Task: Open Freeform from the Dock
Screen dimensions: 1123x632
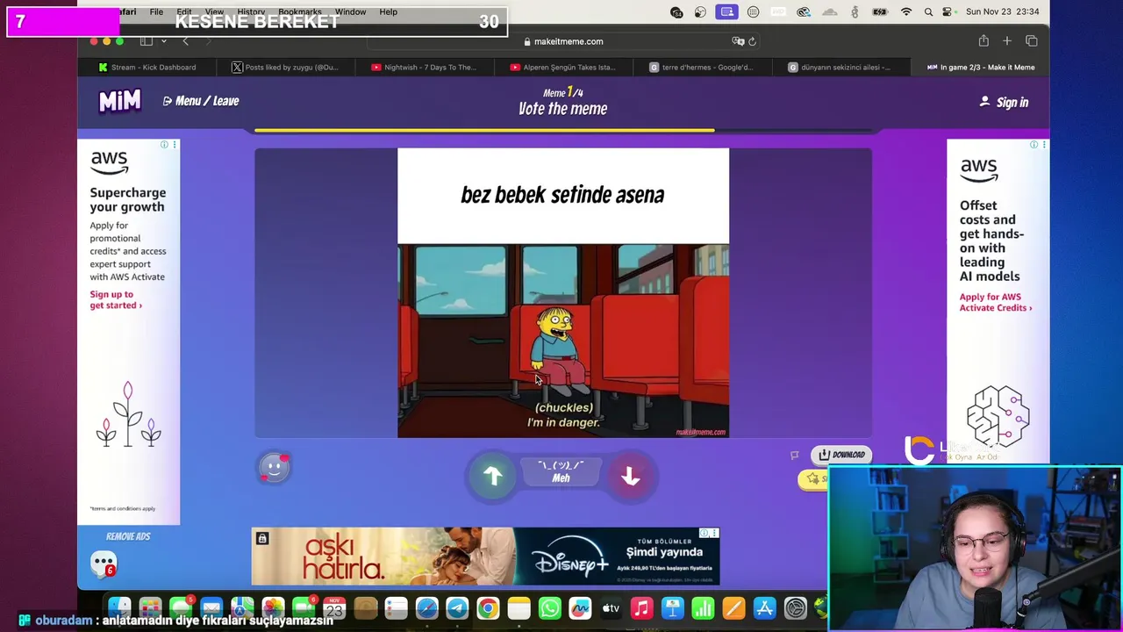Action: coord(580,608)
